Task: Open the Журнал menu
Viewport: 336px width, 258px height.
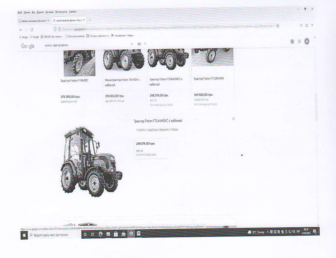Action: click(x=40, y=12)
